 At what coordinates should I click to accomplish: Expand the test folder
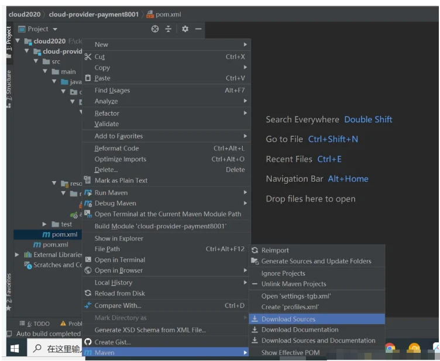pyautogui.click(x=45, y=224)
